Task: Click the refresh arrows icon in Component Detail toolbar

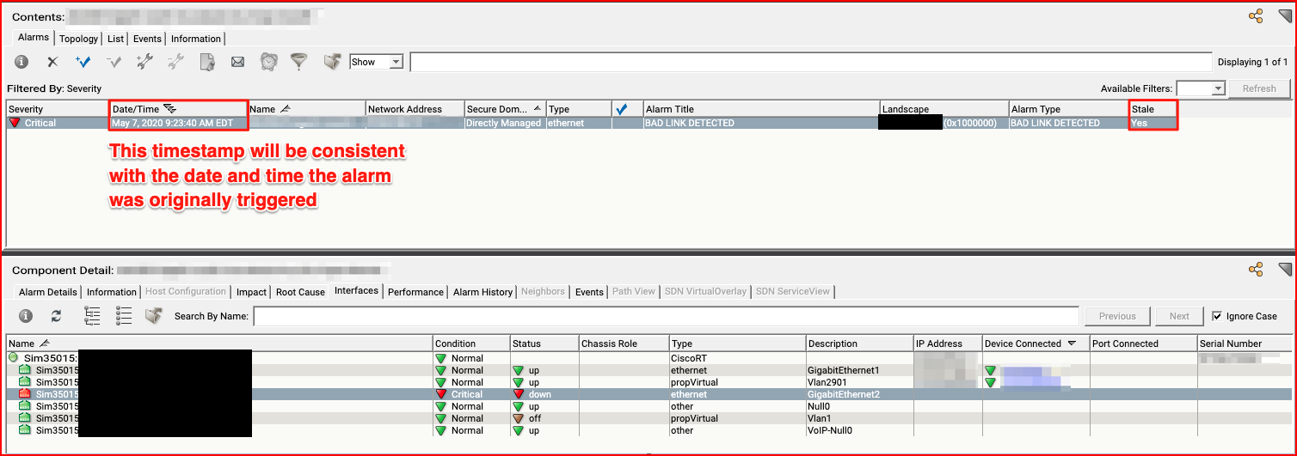Action: 56,316
